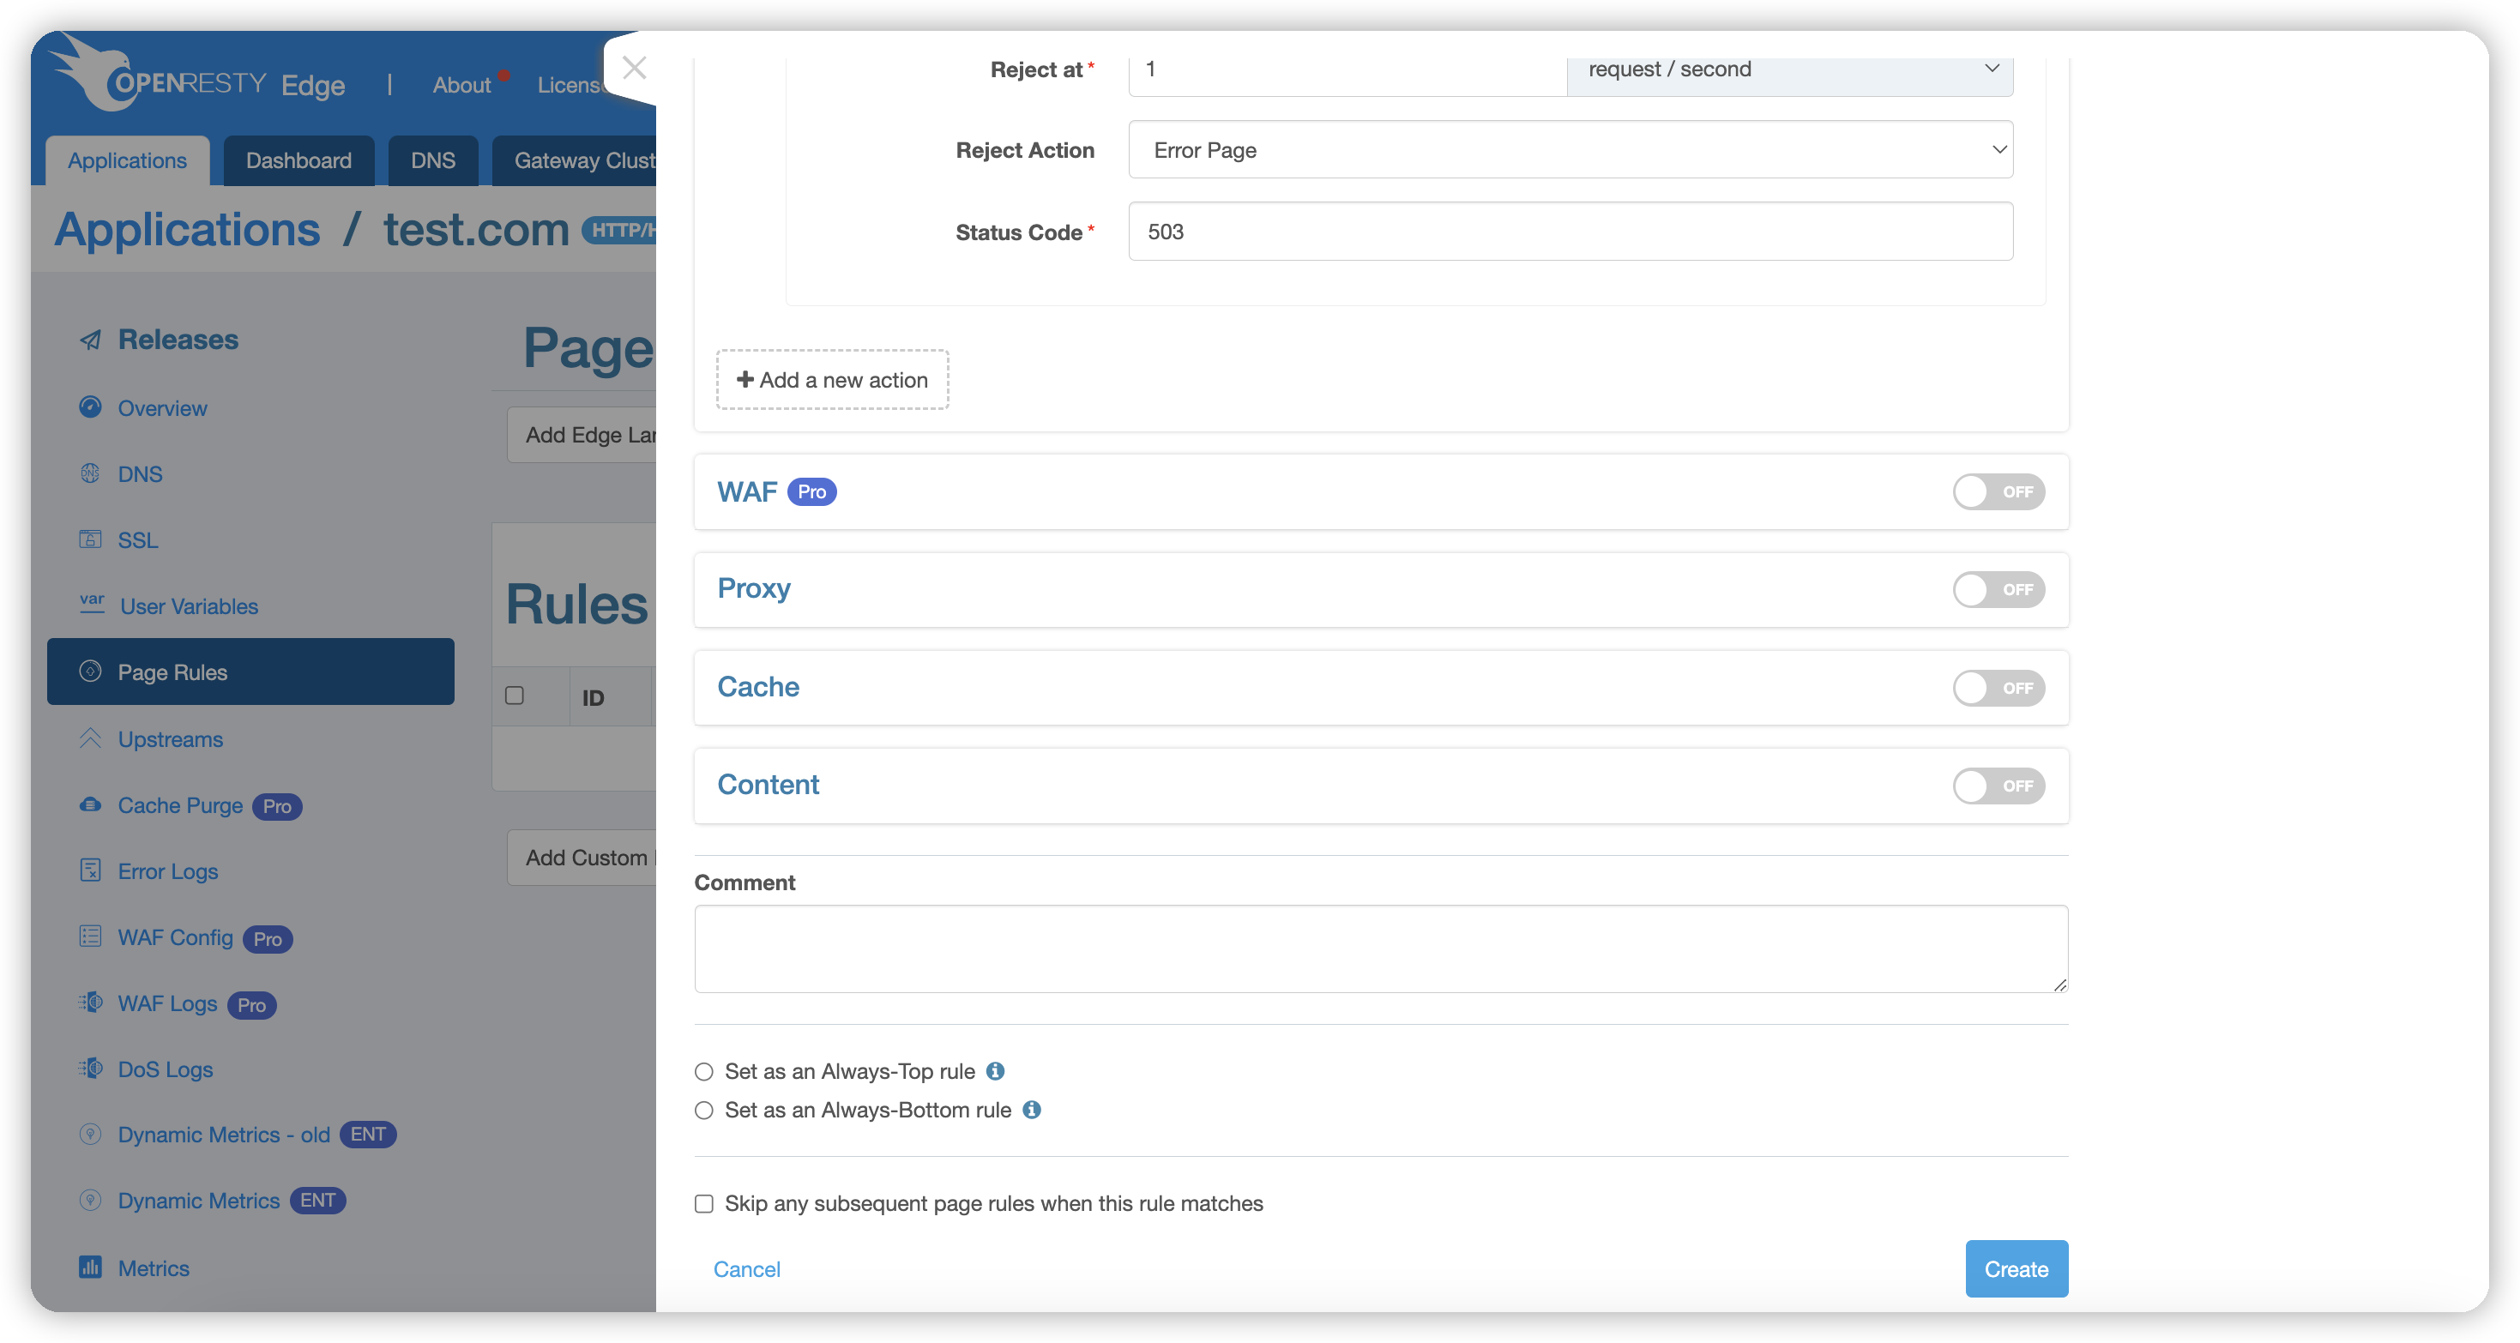This screenshot has width=2520, height=1343.
Task: Click the User Variables var icon
Action: [92, 604]
